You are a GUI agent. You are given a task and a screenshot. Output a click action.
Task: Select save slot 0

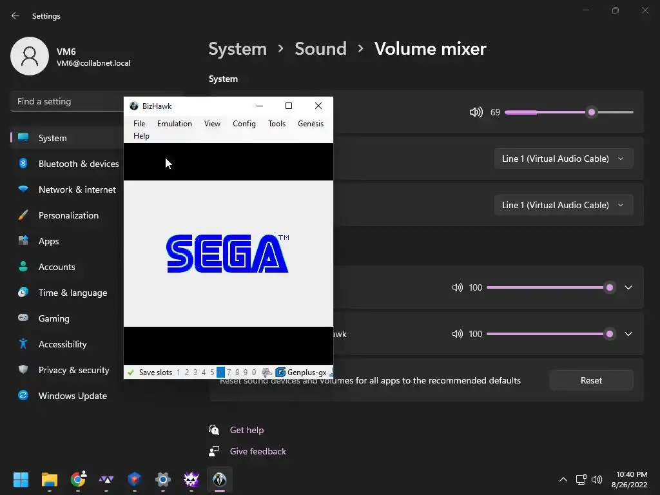254,373
